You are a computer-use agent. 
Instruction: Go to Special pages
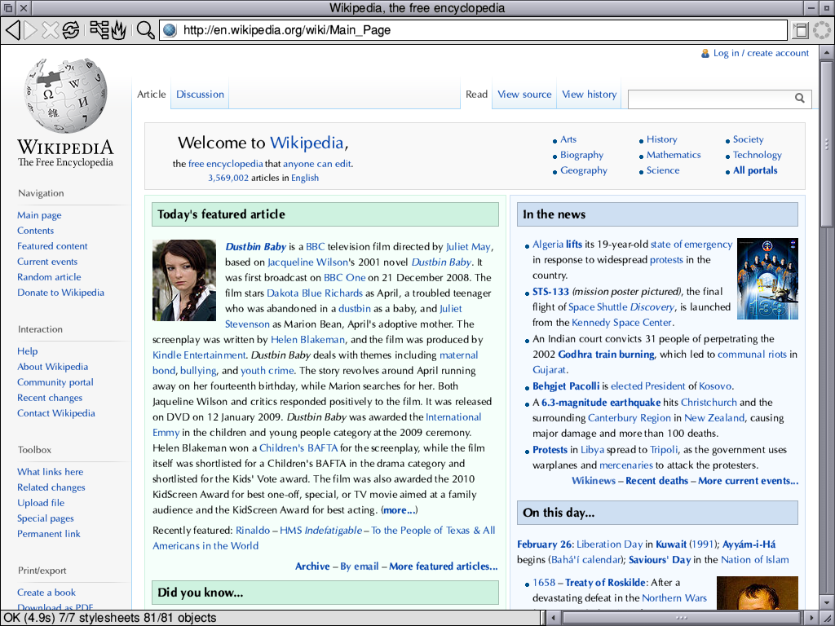point(46,518)
